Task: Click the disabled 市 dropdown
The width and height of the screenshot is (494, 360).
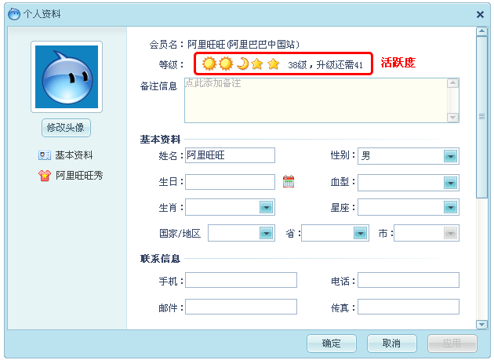Action: click(x=427, y=233)
